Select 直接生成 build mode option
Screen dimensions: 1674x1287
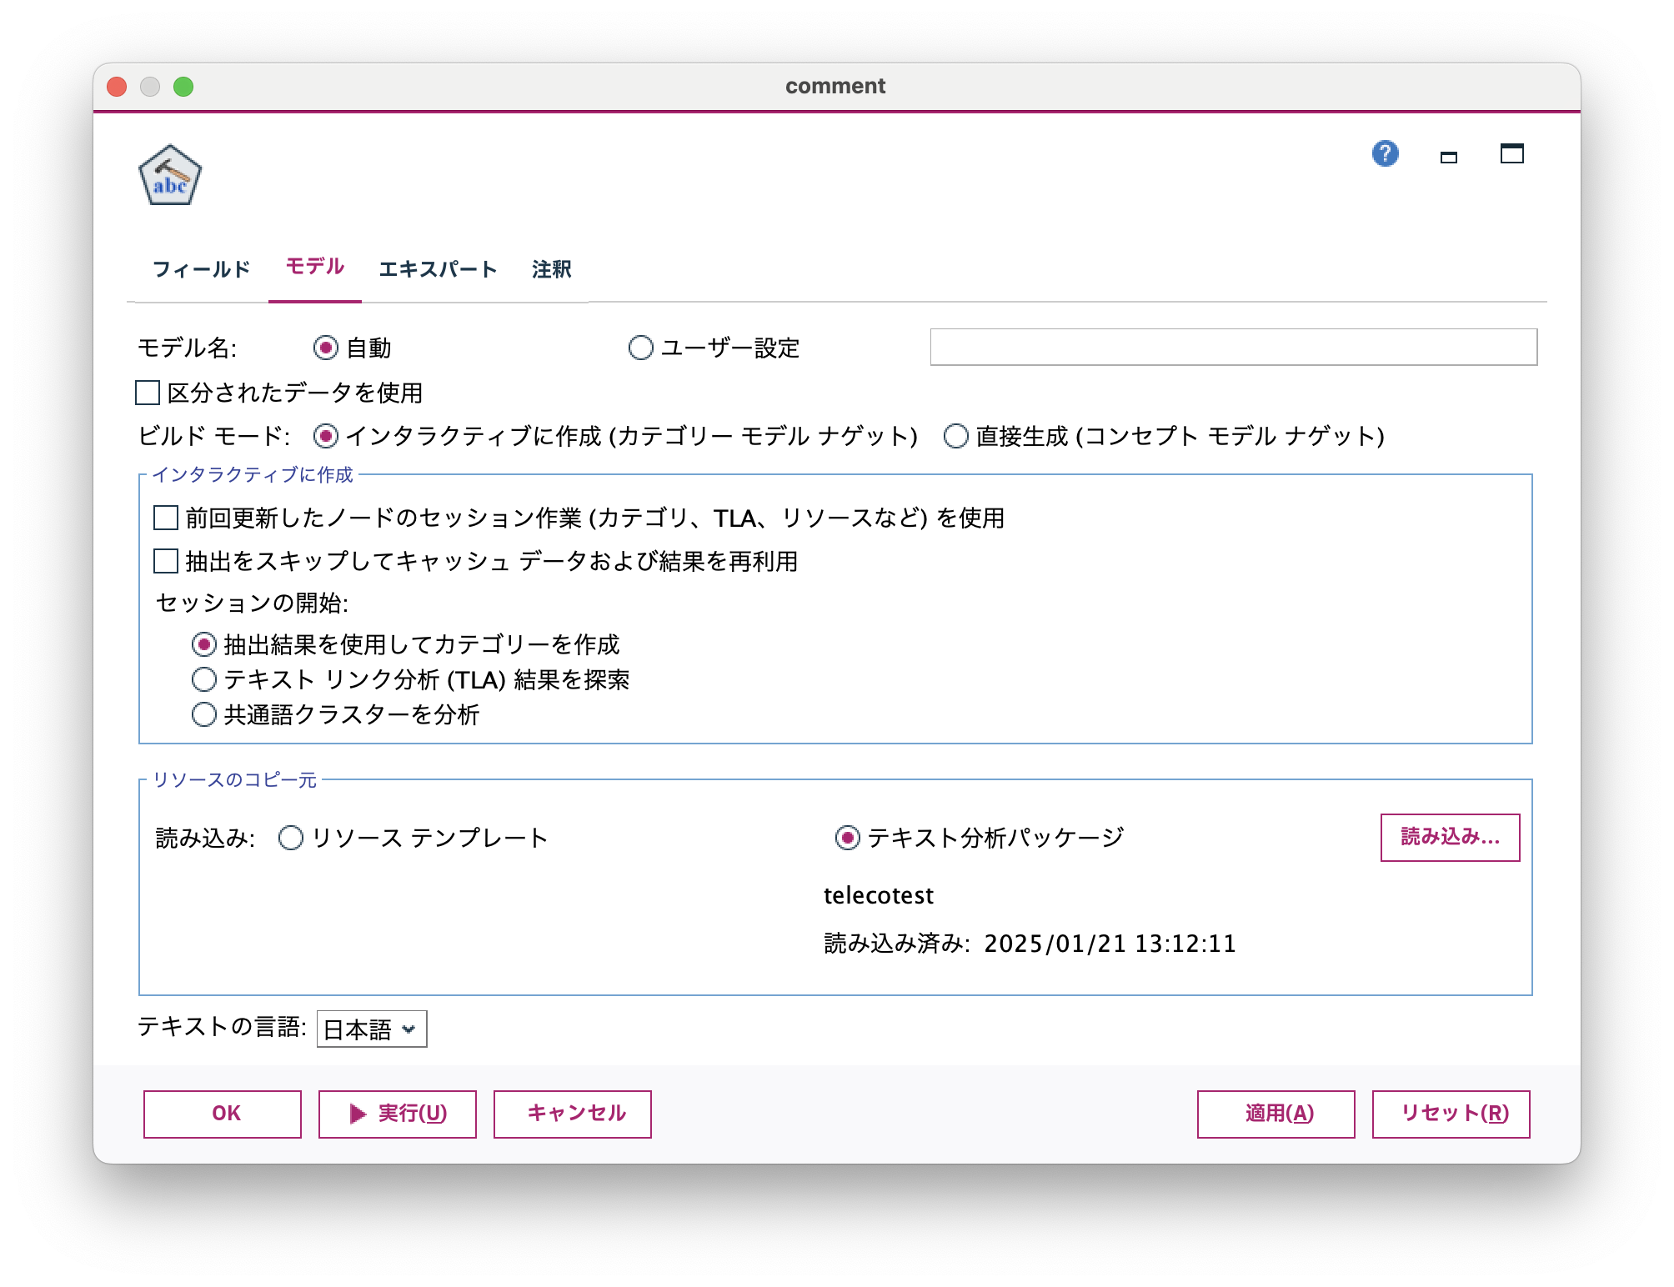tap(953, 436)
